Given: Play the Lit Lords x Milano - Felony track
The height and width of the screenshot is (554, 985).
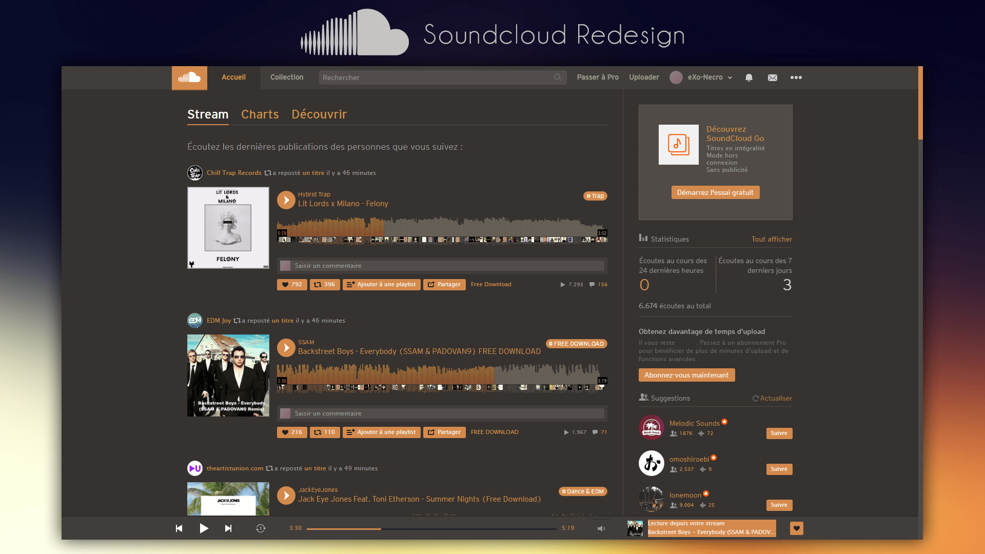Looking at the screenshot, I should click(x=286, y=200).
